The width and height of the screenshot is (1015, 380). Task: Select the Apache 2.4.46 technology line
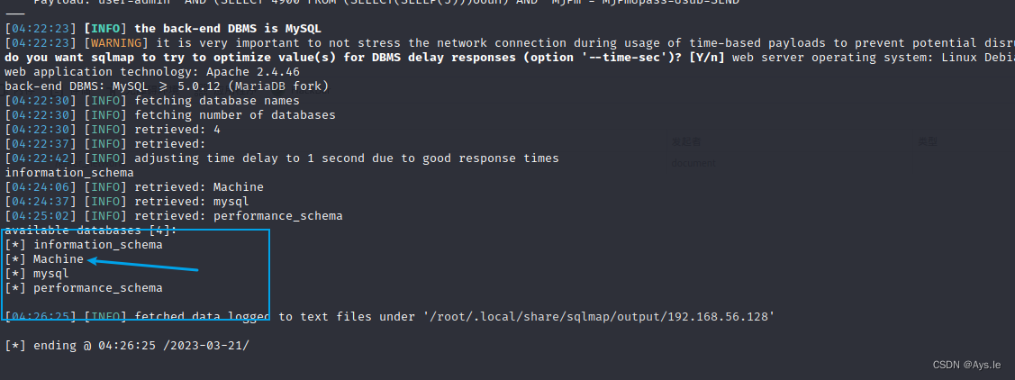click(152, 72)
